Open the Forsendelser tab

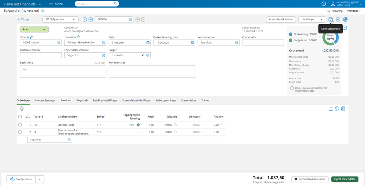[189, 100]
